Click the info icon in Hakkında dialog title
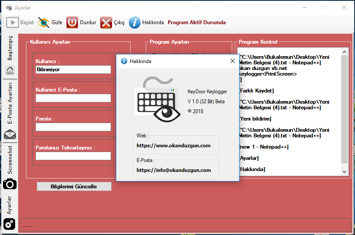This screenshot has width=355, height=235. [x=124, y=61]
